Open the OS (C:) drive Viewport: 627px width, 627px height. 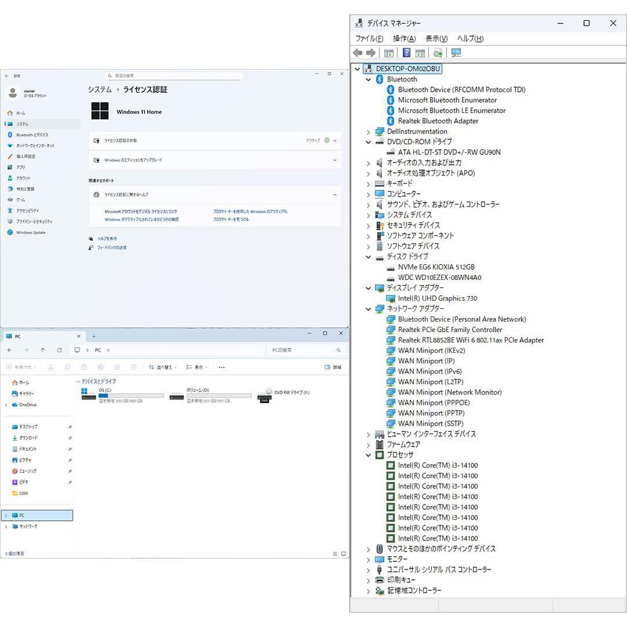tap(122, 395)
